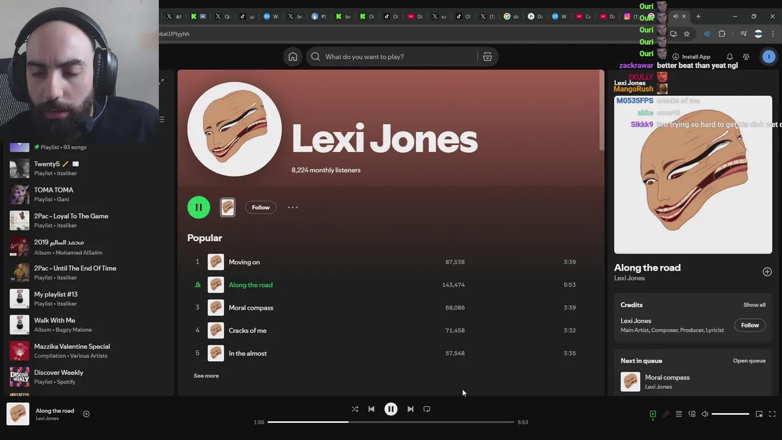This screenshot has width=782, height=440.
Task: Mute the volume speaker icon
Action: (x=705, y=414)
